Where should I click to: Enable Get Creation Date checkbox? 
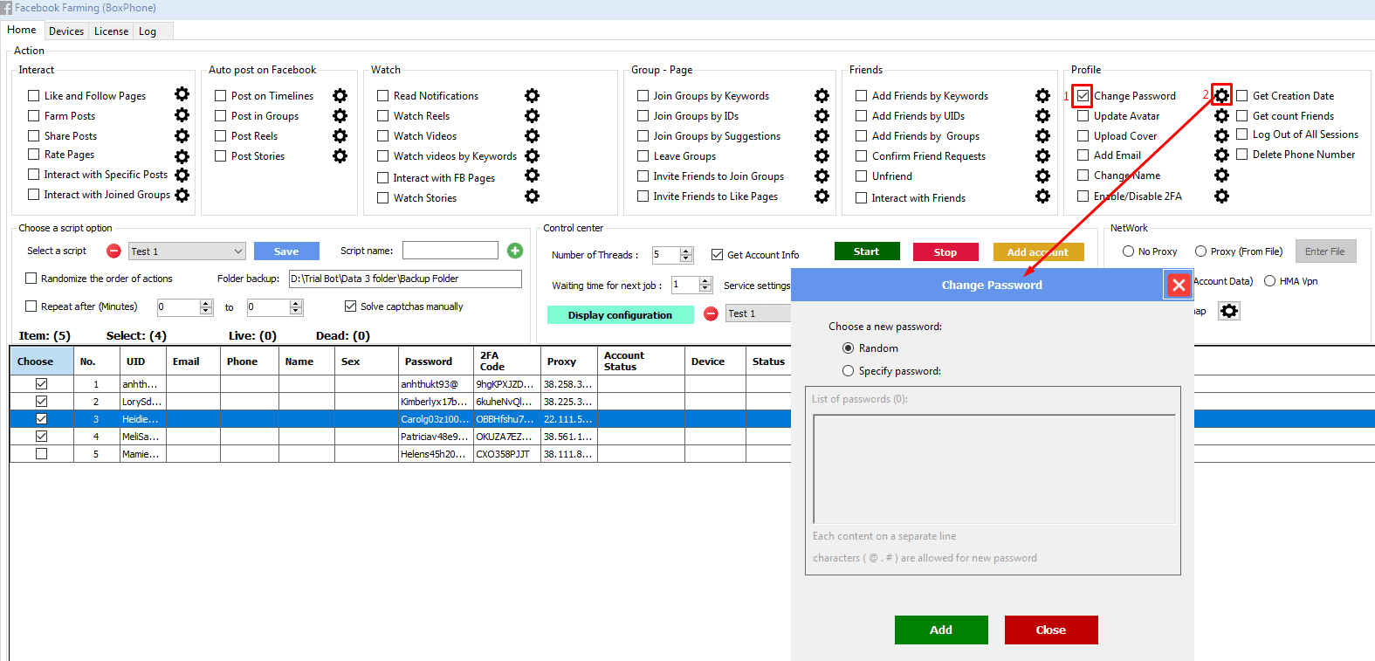(1241, 95)
